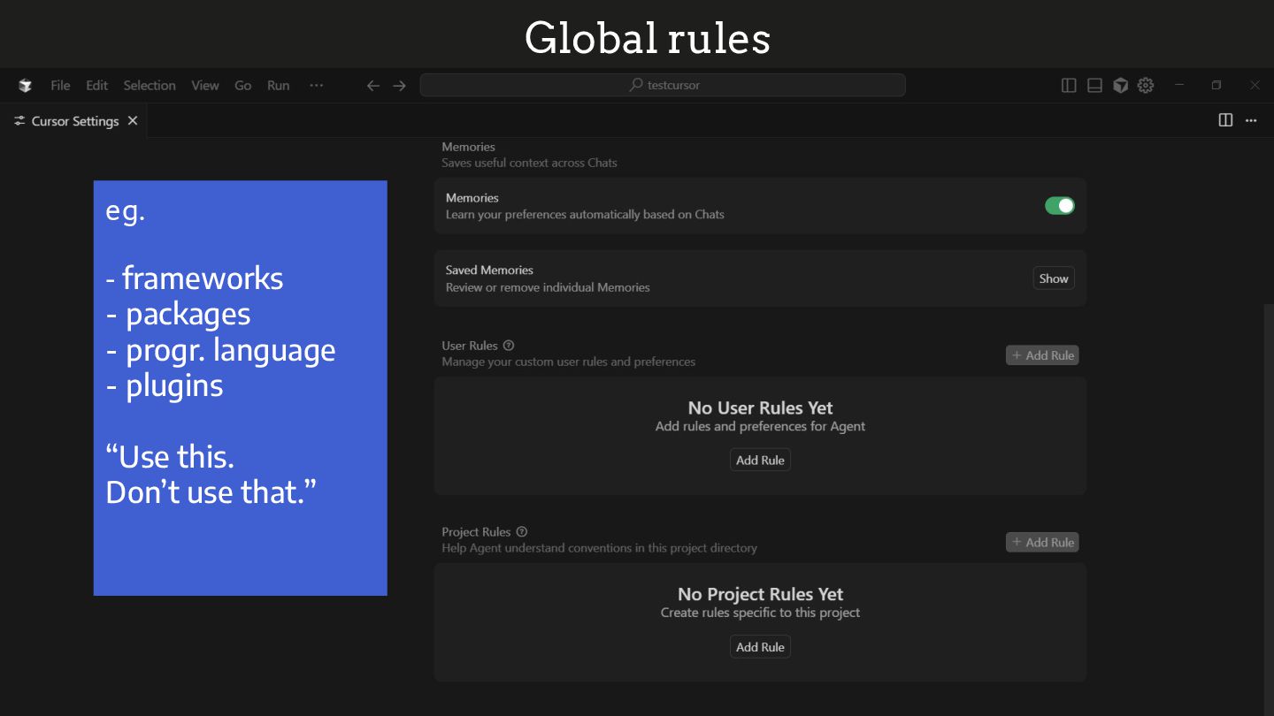The height and width of the screenshot is (716, 1274).
Task: Go forward with the right arrow
Action: click(400, 86)
